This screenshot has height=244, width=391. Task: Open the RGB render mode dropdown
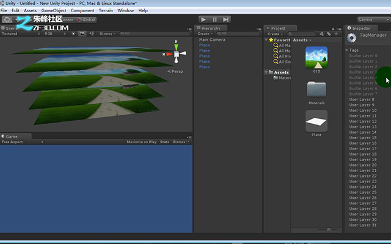[x=55, y=34]
